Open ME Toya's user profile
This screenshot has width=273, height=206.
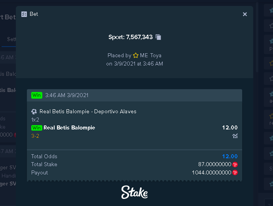coord(151,55)
